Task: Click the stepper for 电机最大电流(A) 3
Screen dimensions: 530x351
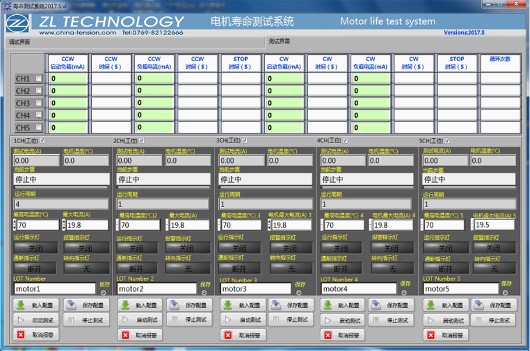Action: (x=270, y=225)
